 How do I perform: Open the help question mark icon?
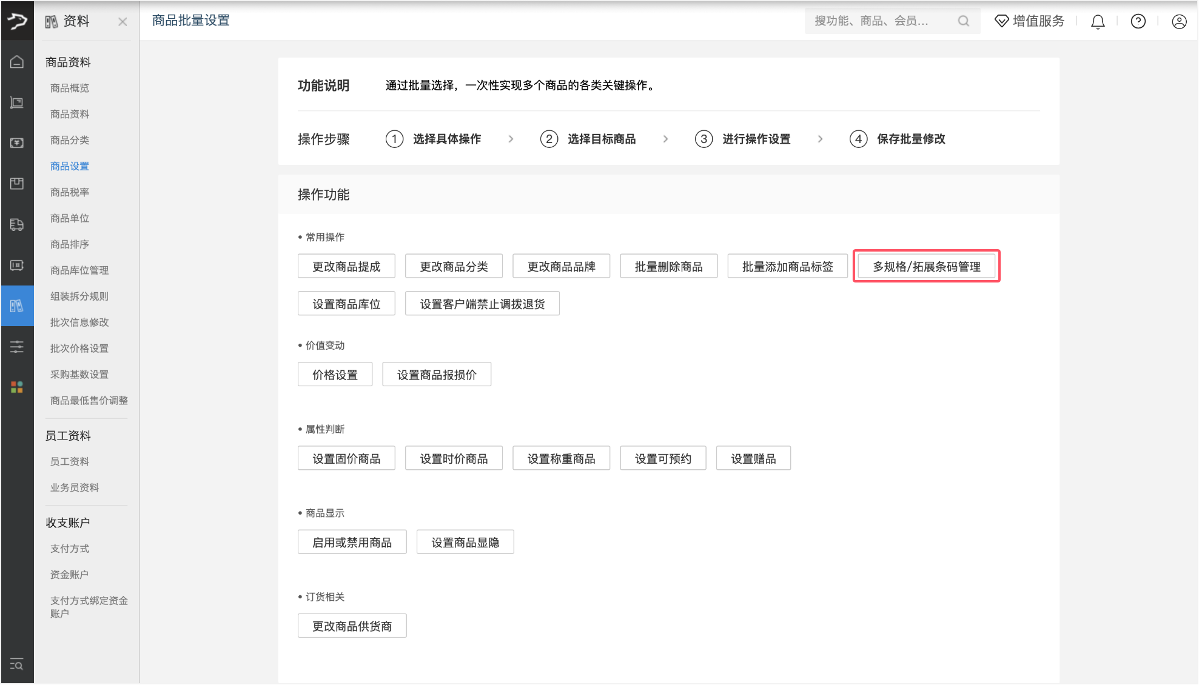(x=1138, y=22)
